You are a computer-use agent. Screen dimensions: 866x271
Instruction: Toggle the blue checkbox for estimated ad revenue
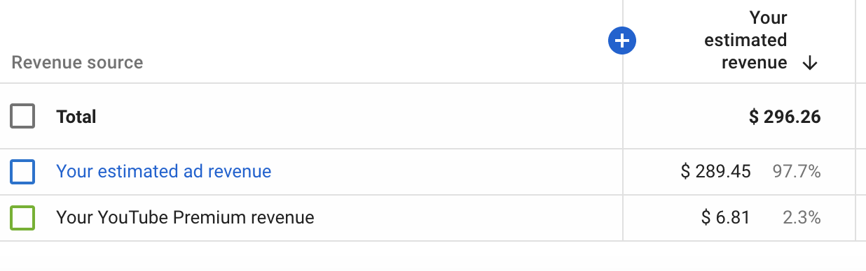pyautogui.click(x=22, y=171)
